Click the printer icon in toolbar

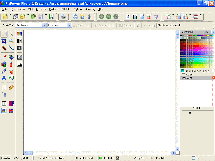[x=63, y=17]
